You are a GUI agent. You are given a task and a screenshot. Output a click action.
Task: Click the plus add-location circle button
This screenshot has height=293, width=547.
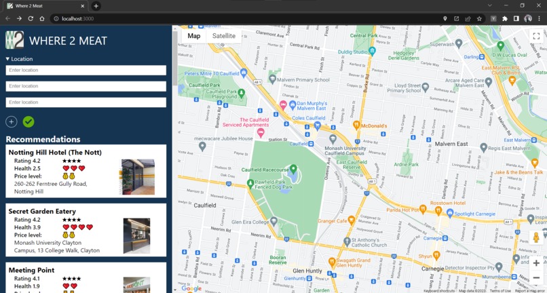pyautogui.click(x=11, y=121)
